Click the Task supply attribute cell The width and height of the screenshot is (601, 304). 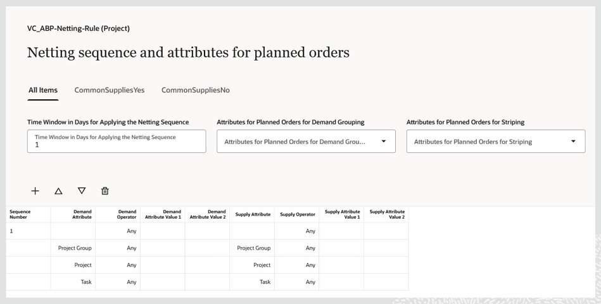[x=253, y=282]
